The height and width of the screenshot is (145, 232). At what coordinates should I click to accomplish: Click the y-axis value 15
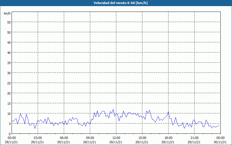click(9, 103)
